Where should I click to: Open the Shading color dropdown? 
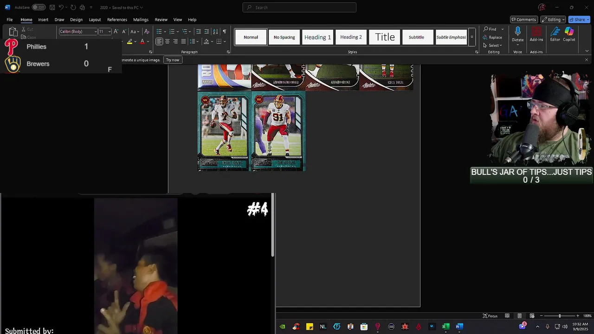212,41
